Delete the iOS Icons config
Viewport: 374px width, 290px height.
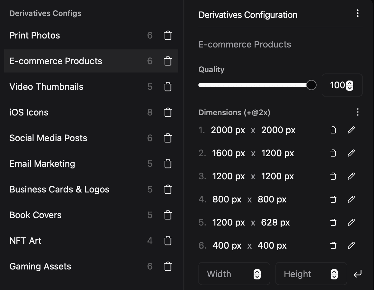click(x=168, y=112)
